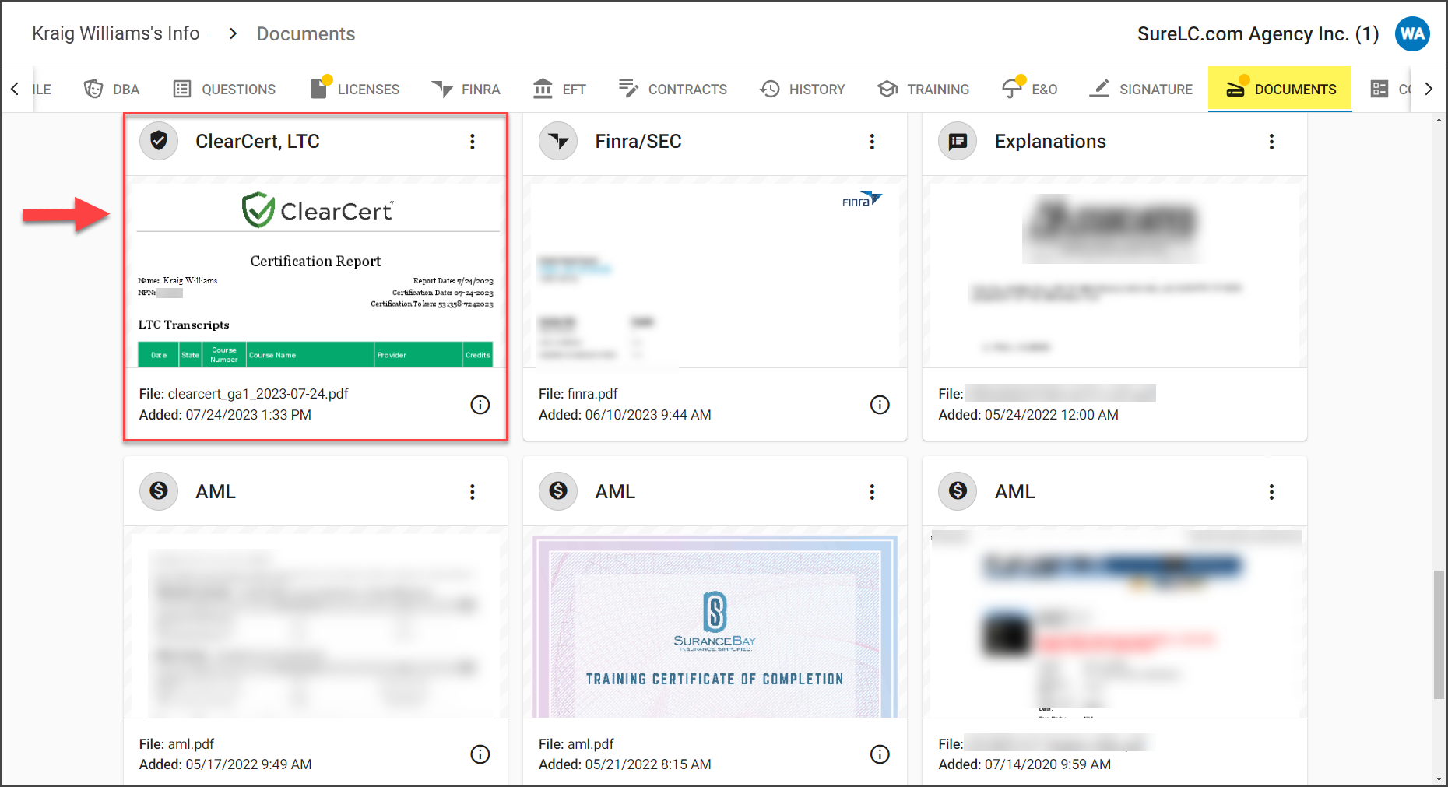Open the DBA tab
The height and width of the screenshot is (787, 1448).
pyautogui.click(x=111, y=89)
